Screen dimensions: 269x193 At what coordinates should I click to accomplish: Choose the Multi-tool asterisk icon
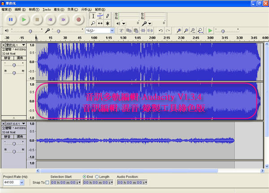click(107, 23)
